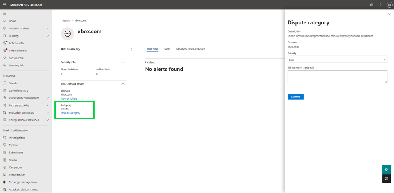This screenshot has height=193, width=394.
Task: Switch to Observed in organization tab
Action: (190, 49)
